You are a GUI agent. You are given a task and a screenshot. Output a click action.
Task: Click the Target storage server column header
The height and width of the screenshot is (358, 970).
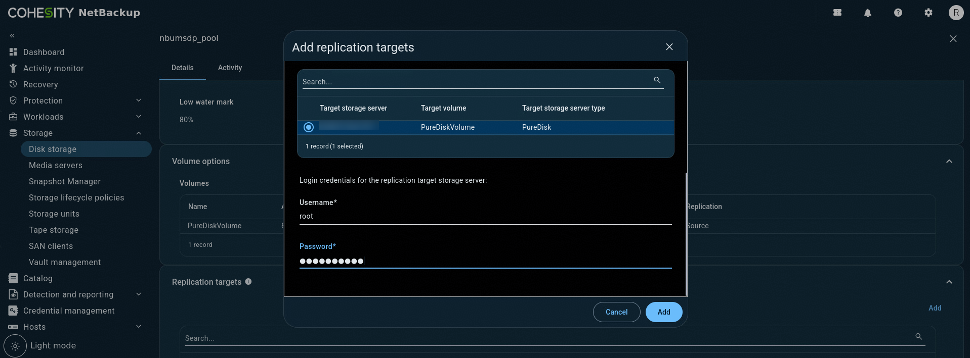point(353,108)
